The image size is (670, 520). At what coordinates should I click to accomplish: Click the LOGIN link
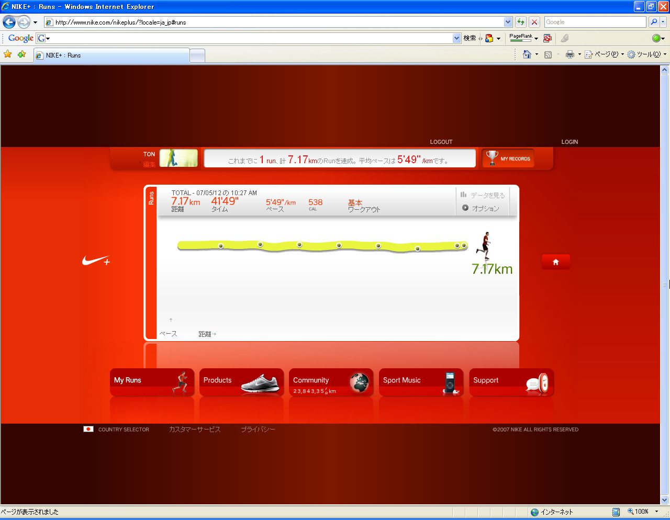click(569, 142)
